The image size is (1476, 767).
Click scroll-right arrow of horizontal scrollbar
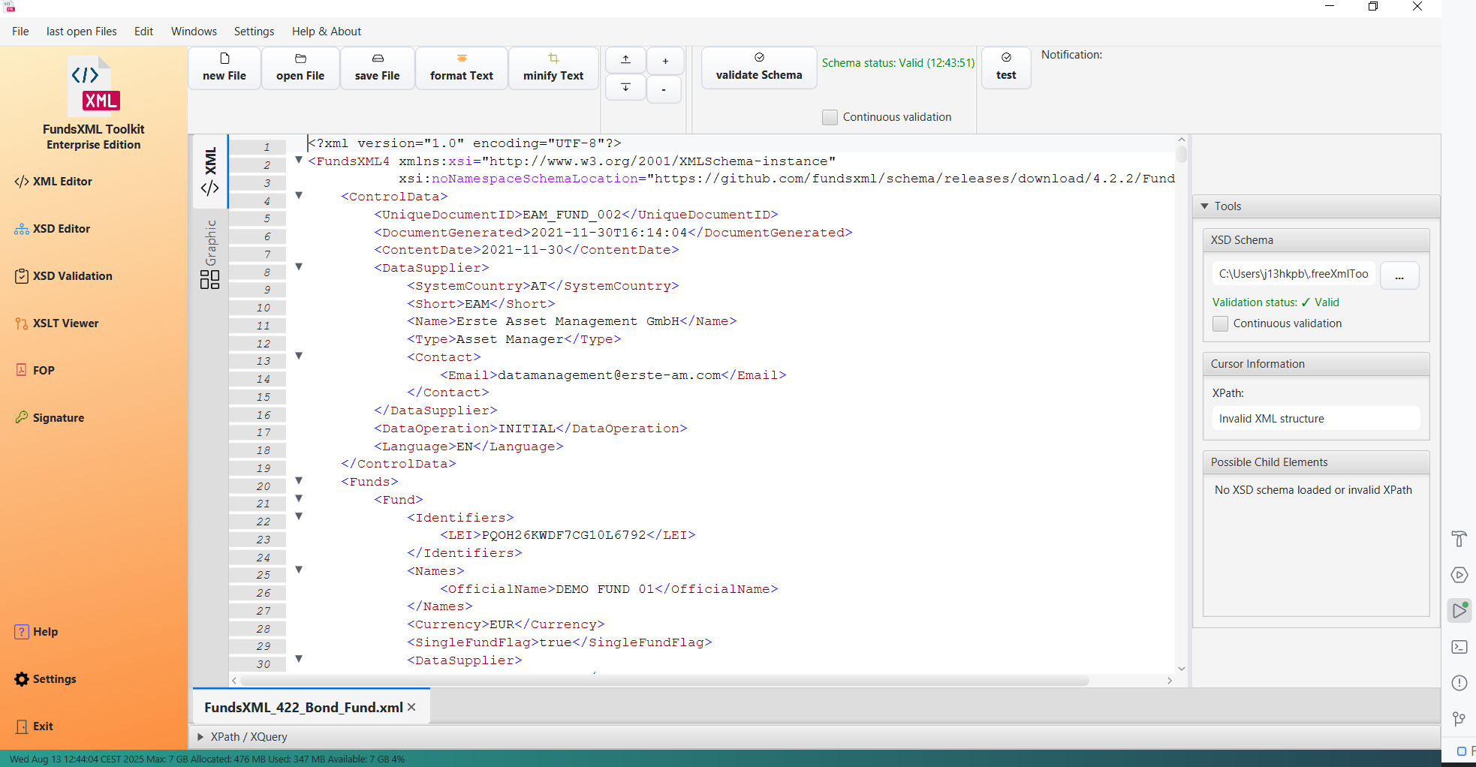click(x=1170, y=681)
